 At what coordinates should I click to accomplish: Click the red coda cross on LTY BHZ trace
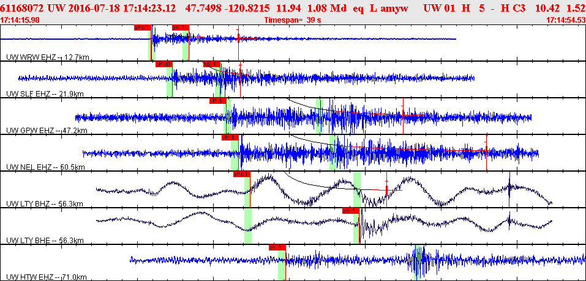coord(387,190)
